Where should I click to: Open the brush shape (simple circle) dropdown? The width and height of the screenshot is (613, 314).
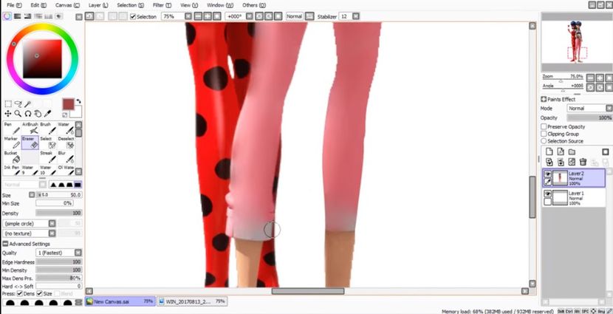click(x=52, y=224)
